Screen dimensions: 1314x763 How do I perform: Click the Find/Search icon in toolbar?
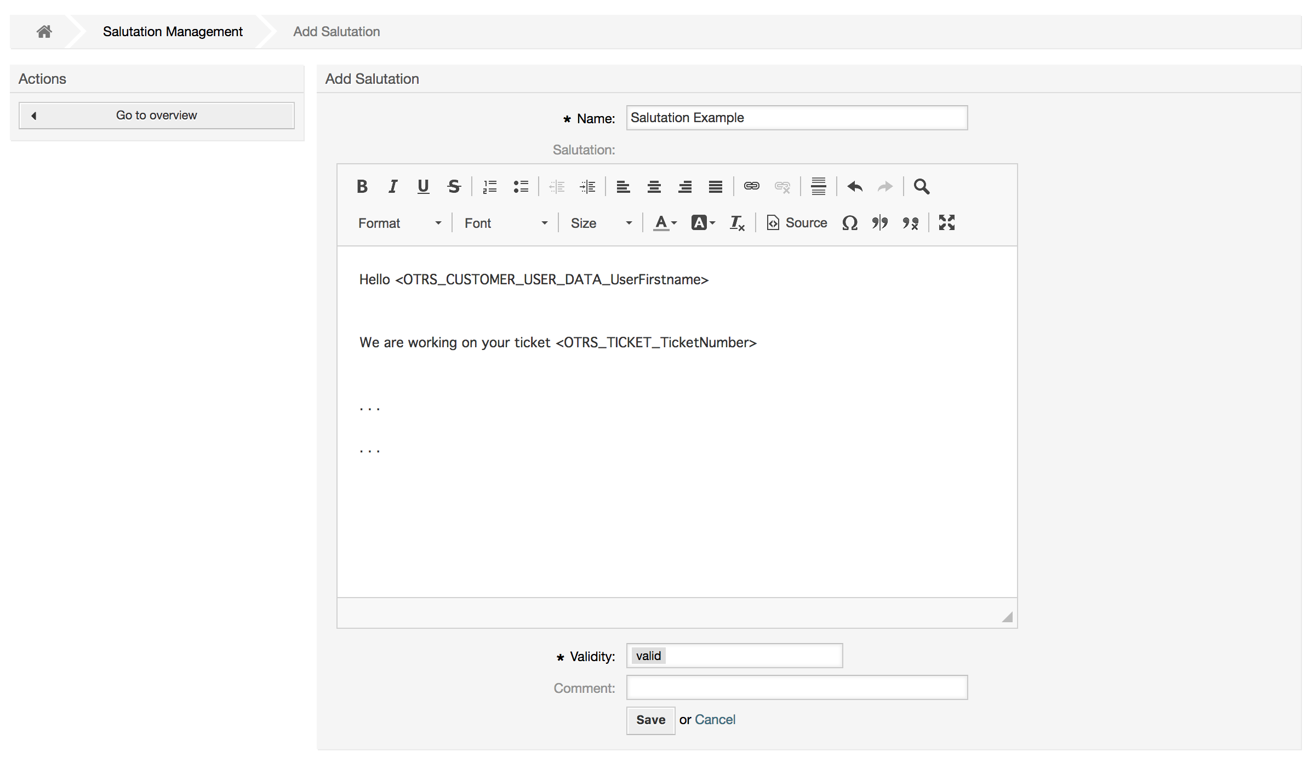tap(921, 186)
